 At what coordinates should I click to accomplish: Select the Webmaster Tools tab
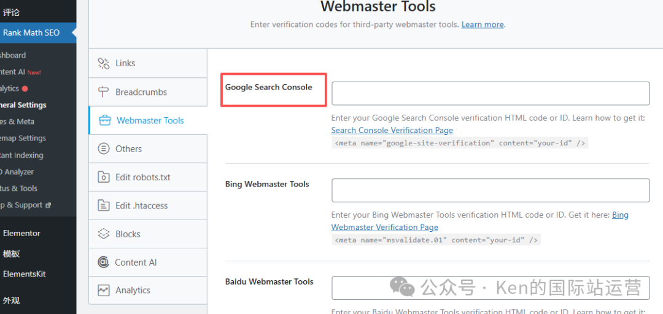(x=148, y=120)
